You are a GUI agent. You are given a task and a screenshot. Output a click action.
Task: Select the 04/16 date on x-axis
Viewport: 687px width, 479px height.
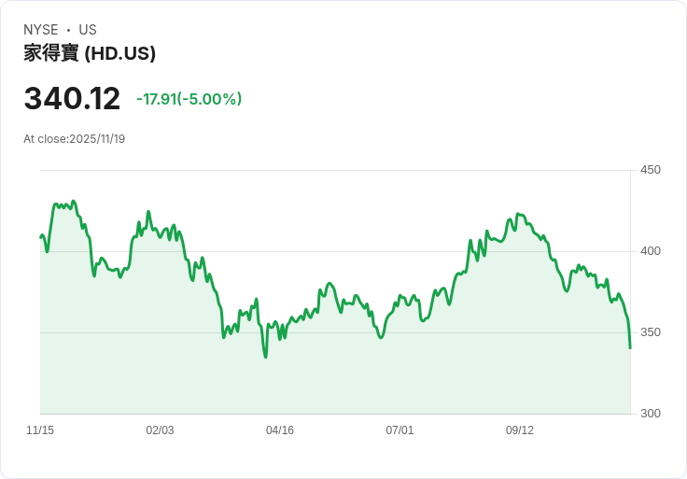coord(280,430)
